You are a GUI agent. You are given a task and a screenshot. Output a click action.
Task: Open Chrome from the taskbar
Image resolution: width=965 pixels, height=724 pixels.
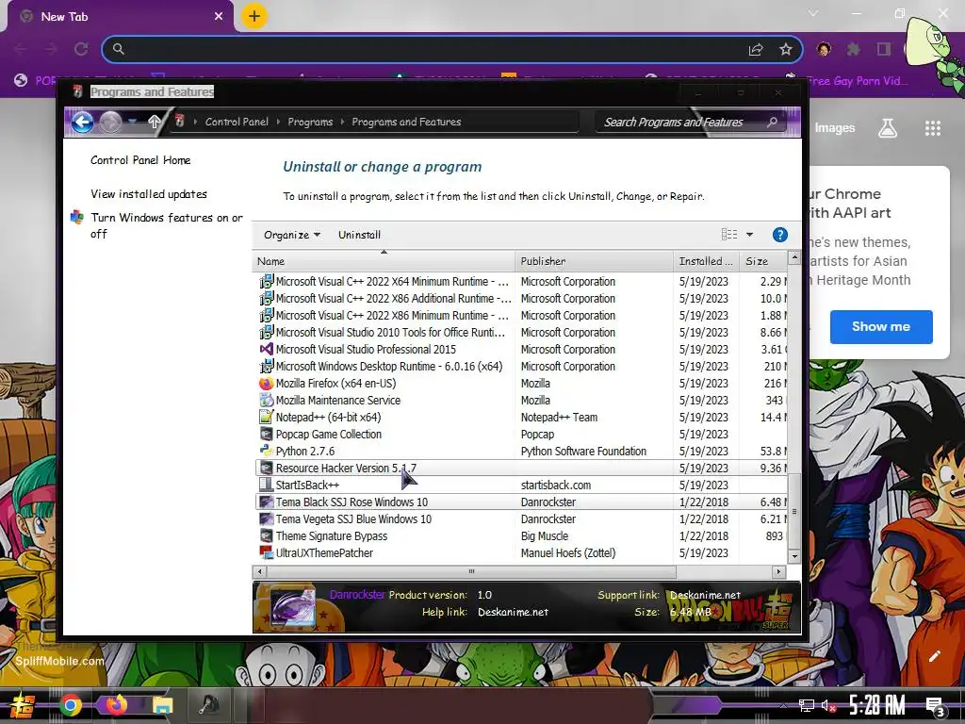(71, 705)
